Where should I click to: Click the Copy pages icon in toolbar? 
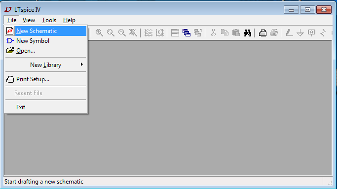225,32
